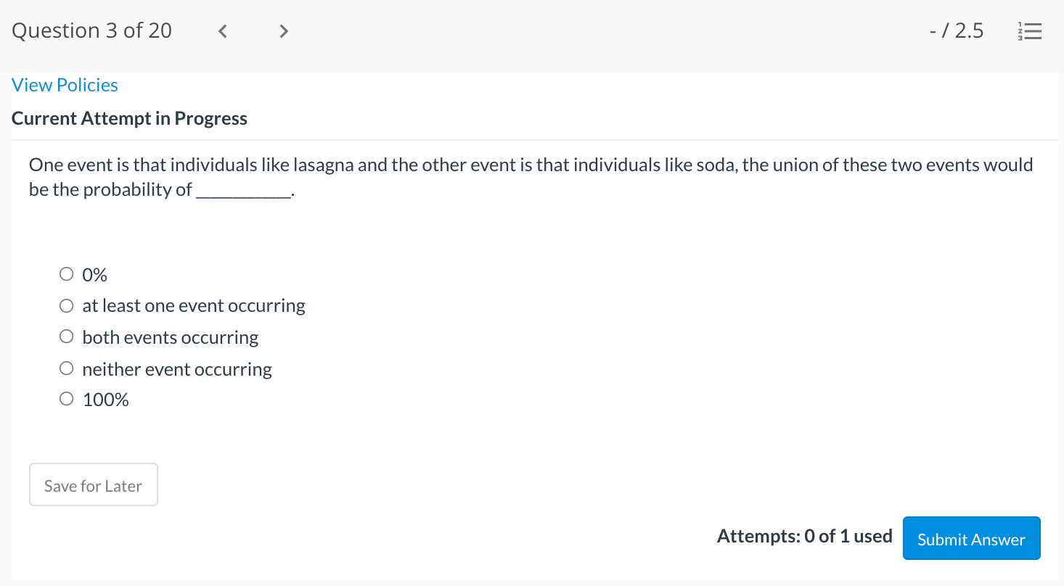The image size is (1064, 586).
Task: Click the 'Question 3 of 20' heading
Action: point(91,30)
